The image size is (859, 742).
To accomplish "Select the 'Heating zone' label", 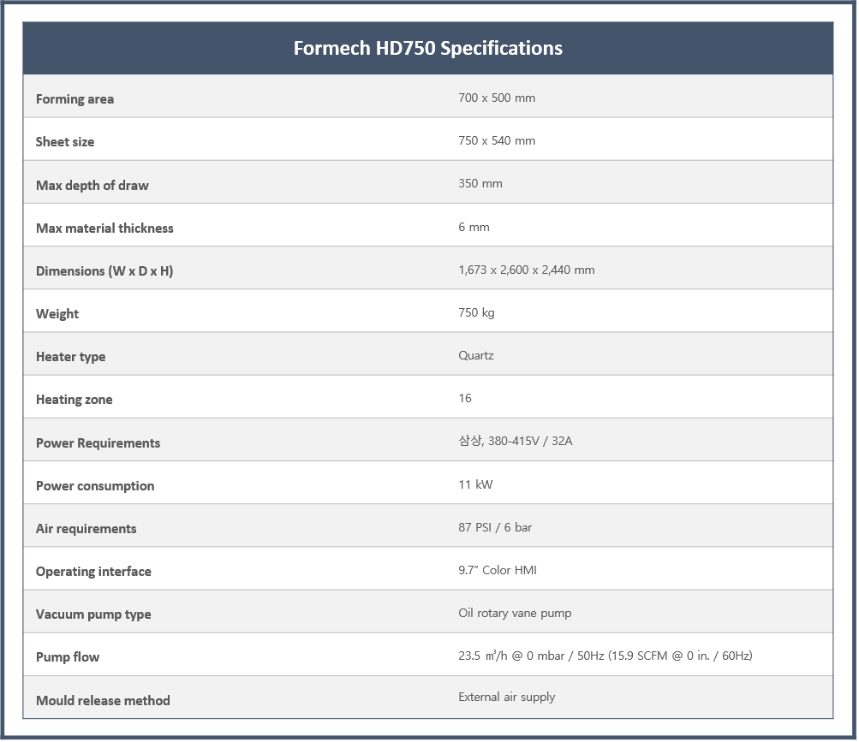I will (x=75, y=400).
